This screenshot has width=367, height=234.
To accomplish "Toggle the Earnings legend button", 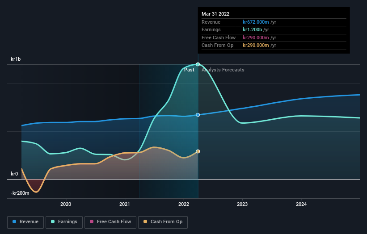I will coord(64,222).
